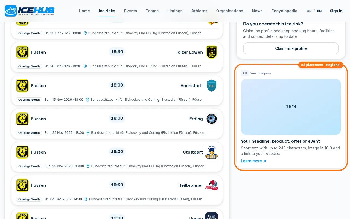Open Stuttgart Rebels team logo

[x=212, y=152]
